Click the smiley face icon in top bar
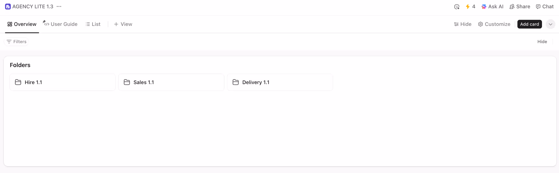This screenshot has width=559, height=173. 457,7
